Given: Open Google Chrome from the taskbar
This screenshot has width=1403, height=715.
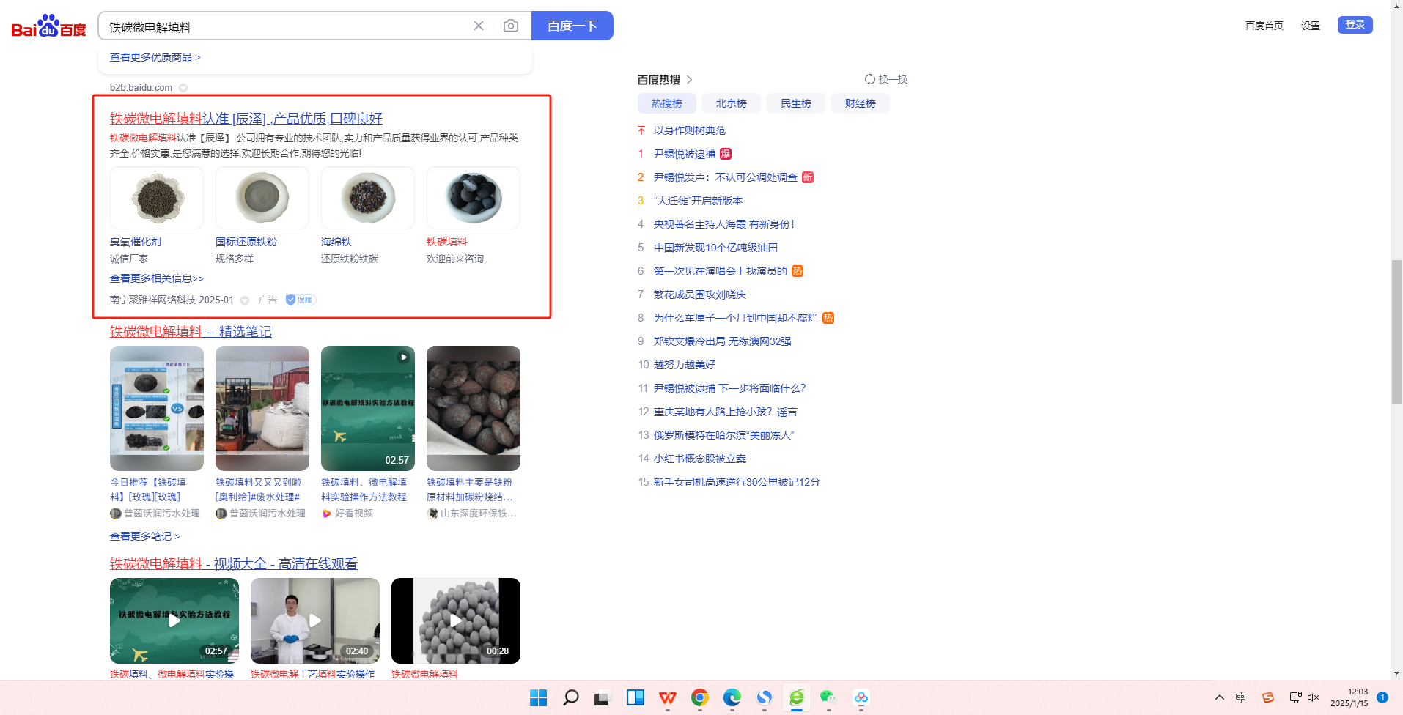Looking at the screenshot, I should tap(700, 697).
